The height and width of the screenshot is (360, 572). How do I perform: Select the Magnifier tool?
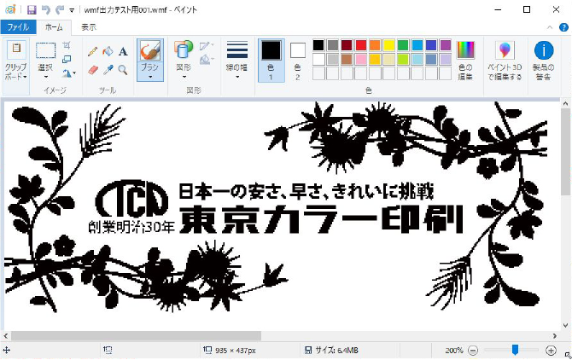click(x=123, y=70)
